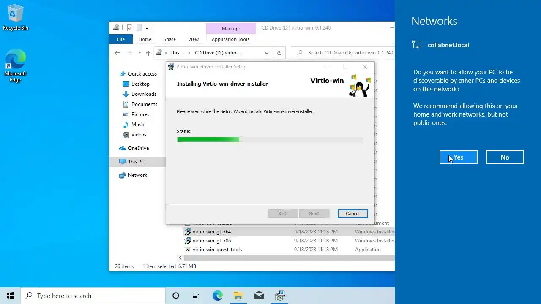Expand the address bar history dropdown
This screenshot has width=541, height=304.
267,53
